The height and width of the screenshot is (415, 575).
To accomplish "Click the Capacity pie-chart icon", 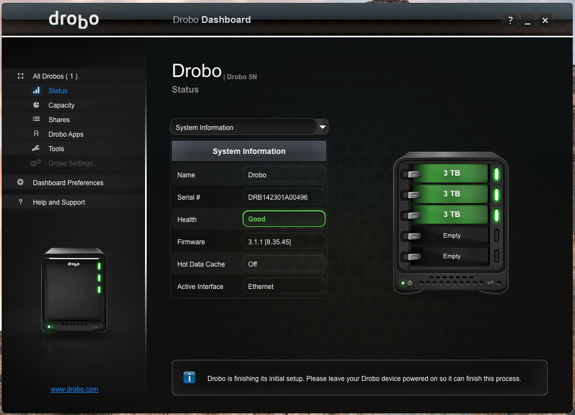I will point(36,105).
